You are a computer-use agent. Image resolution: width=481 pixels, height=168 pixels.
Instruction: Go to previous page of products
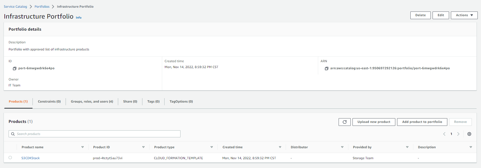click(444, 134)
